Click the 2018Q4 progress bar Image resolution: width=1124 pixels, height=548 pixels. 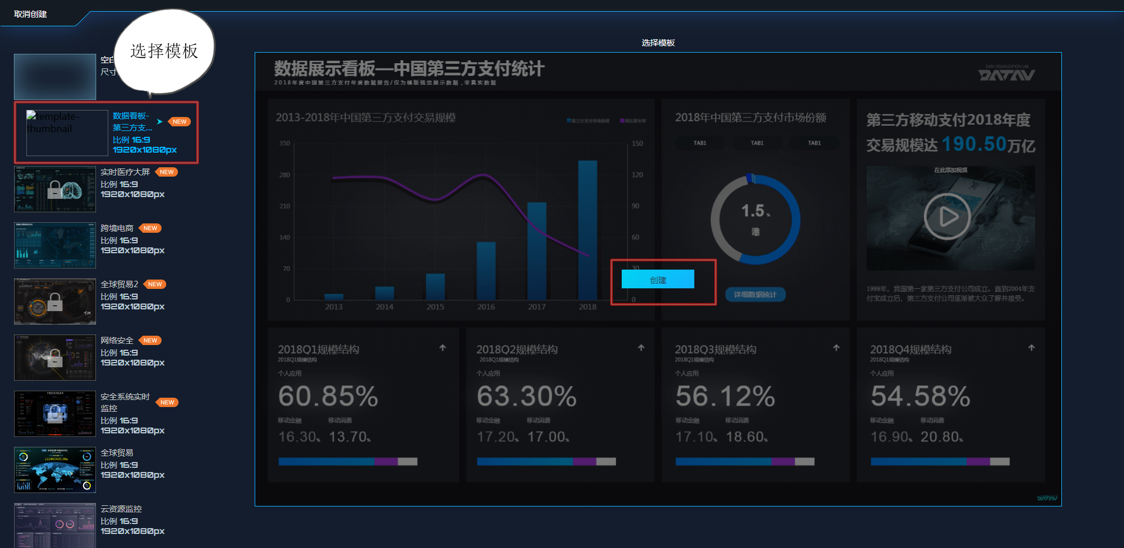pyautogui.click(x=940, y=461)
